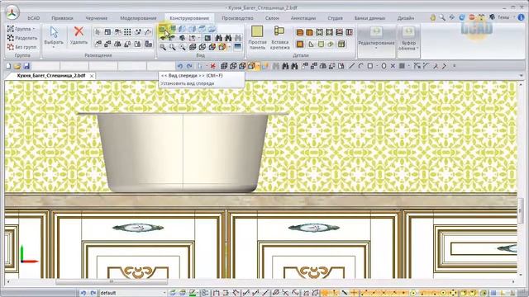Screen dimensions: 529x297
Task: Switch to the Банки данных ribbon tab
Action: pos(369,18)
